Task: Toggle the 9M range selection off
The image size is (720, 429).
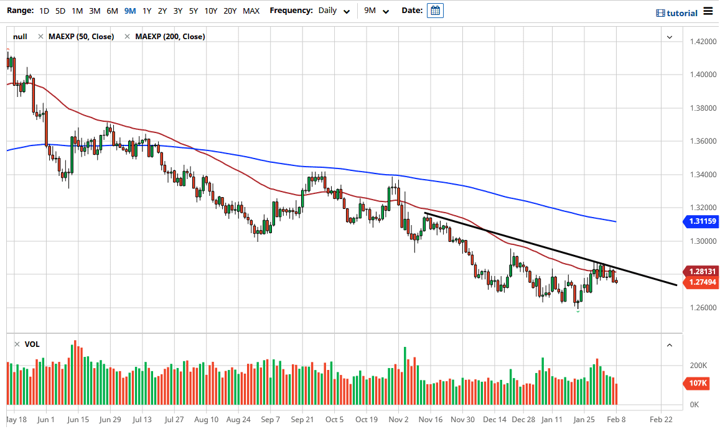Action: click(129, 10)
